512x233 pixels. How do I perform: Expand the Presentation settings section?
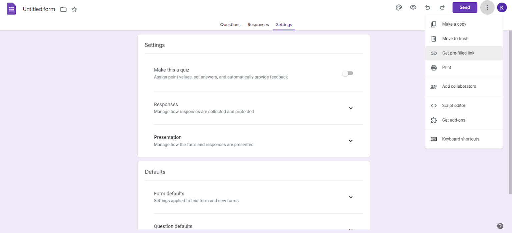point(350,141)
